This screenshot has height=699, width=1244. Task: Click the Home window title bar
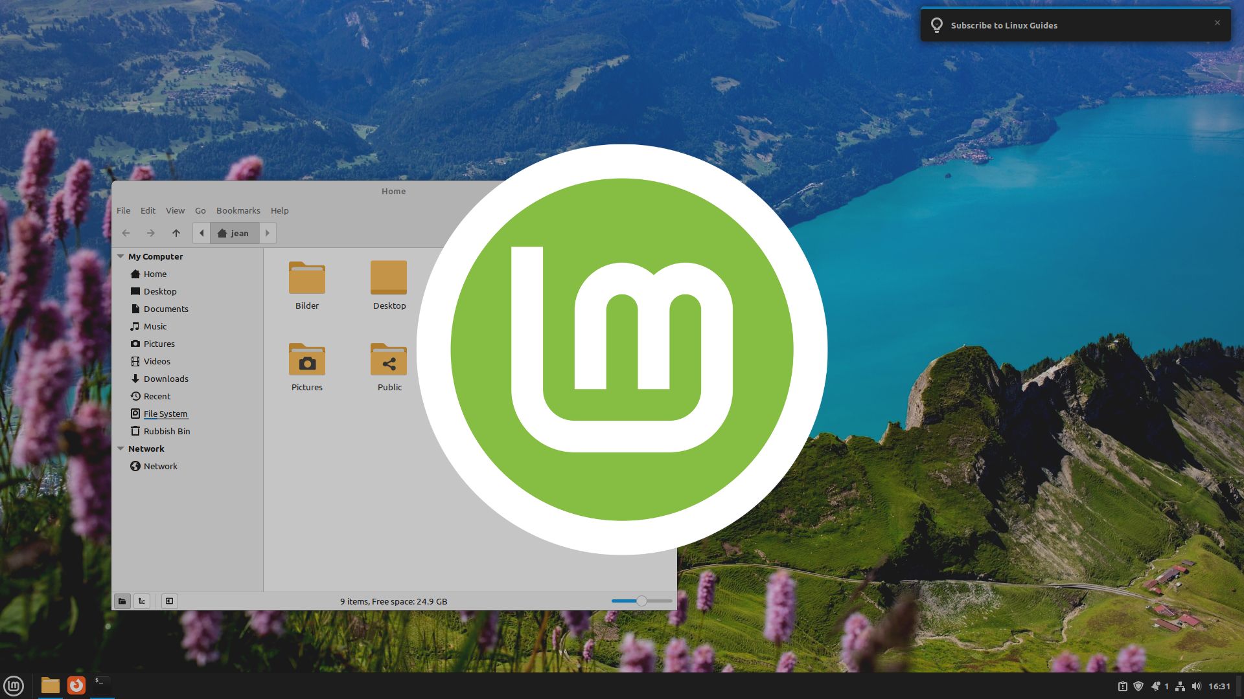[393, 191]
